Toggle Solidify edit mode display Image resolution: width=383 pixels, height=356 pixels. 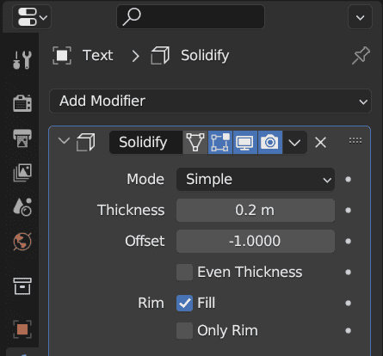pos(220,143)
